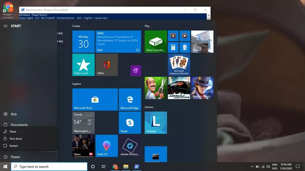Open the Weather tile for Washington
This screenshot has width=305, height=171.
[x=84, y=122]
